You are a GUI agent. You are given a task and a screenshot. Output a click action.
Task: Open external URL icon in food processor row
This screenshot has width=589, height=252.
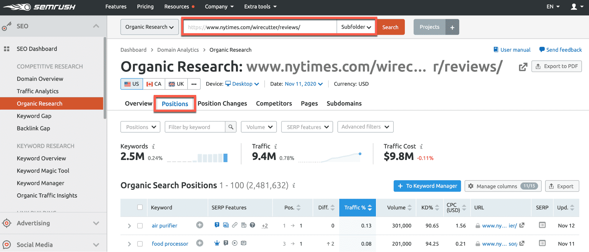[x=522, y=243]
